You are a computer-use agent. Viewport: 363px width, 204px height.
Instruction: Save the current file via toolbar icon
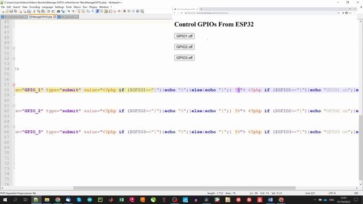click(x=11, y=11)
